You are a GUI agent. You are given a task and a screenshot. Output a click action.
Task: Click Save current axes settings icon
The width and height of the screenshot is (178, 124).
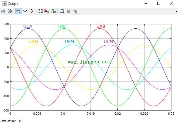coord(47,11)
